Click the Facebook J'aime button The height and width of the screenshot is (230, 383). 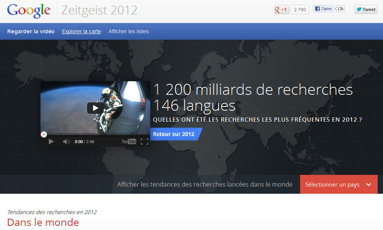(x=324, y=9)
